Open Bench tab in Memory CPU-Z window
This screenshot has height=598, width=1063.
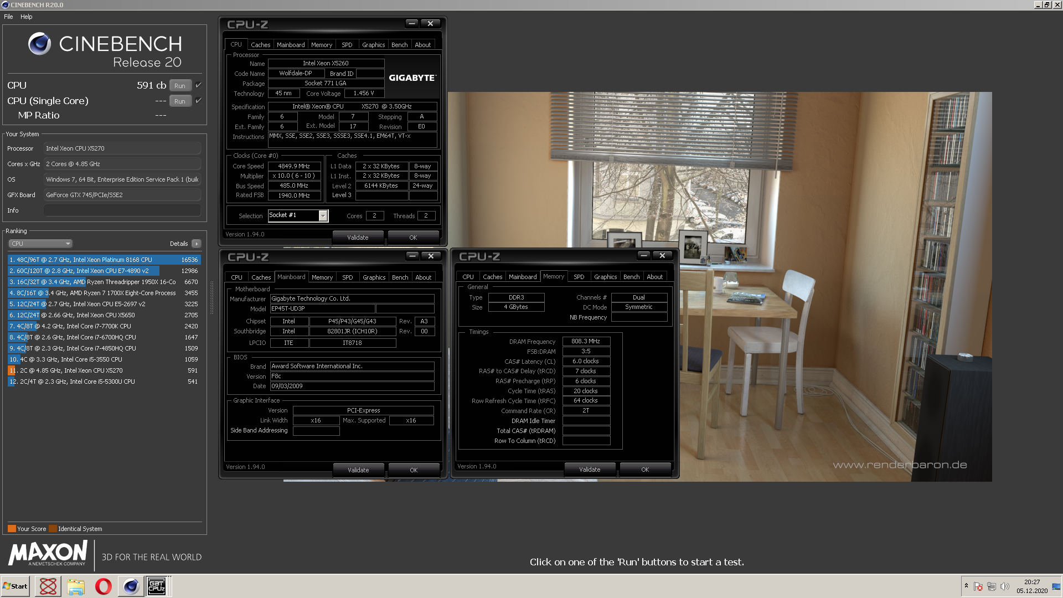tap(631, 277)
